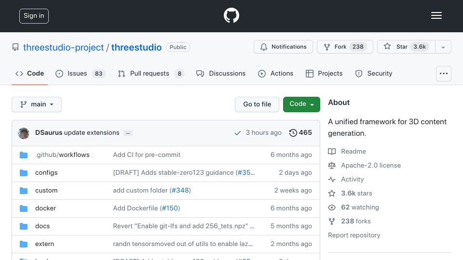Open the star list dropdown arrow
The width and height of the screenshot is (463, 260).
443,47
